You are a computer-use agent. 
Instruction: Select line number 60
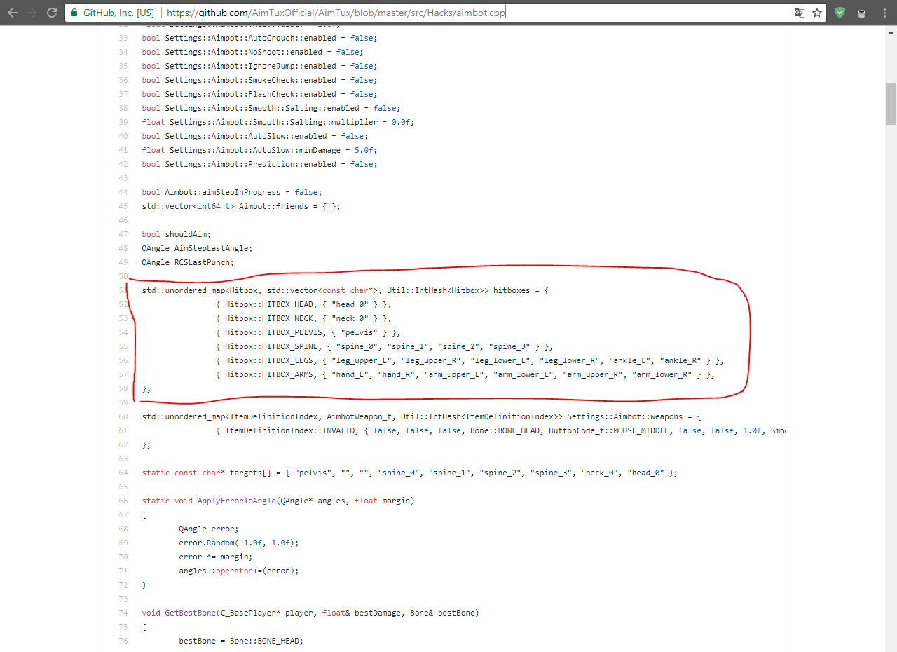[123, 416]
